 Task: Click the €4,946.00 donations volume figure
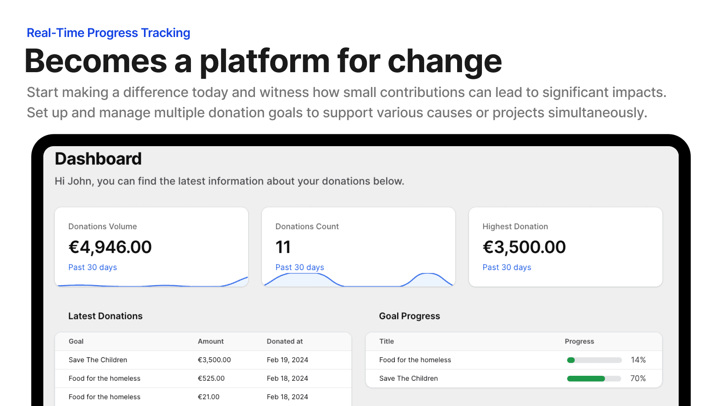click(110, 247)
